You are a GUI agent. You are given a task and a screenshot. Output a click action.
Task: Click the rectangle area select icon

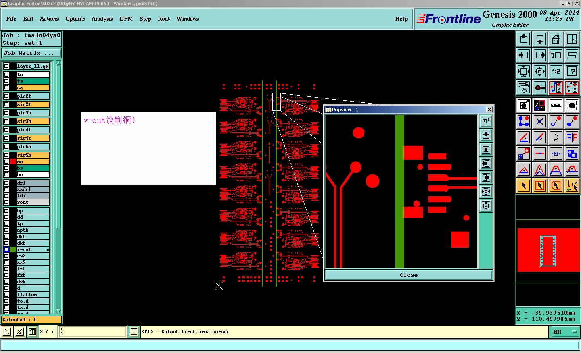[540, 186]
